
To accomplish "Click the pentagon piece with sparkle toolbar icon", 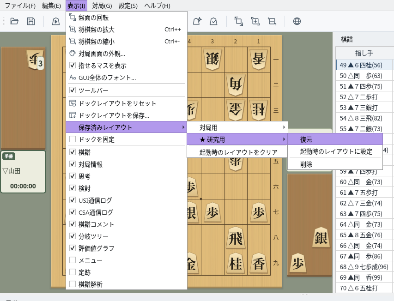I will pos(197,21).
